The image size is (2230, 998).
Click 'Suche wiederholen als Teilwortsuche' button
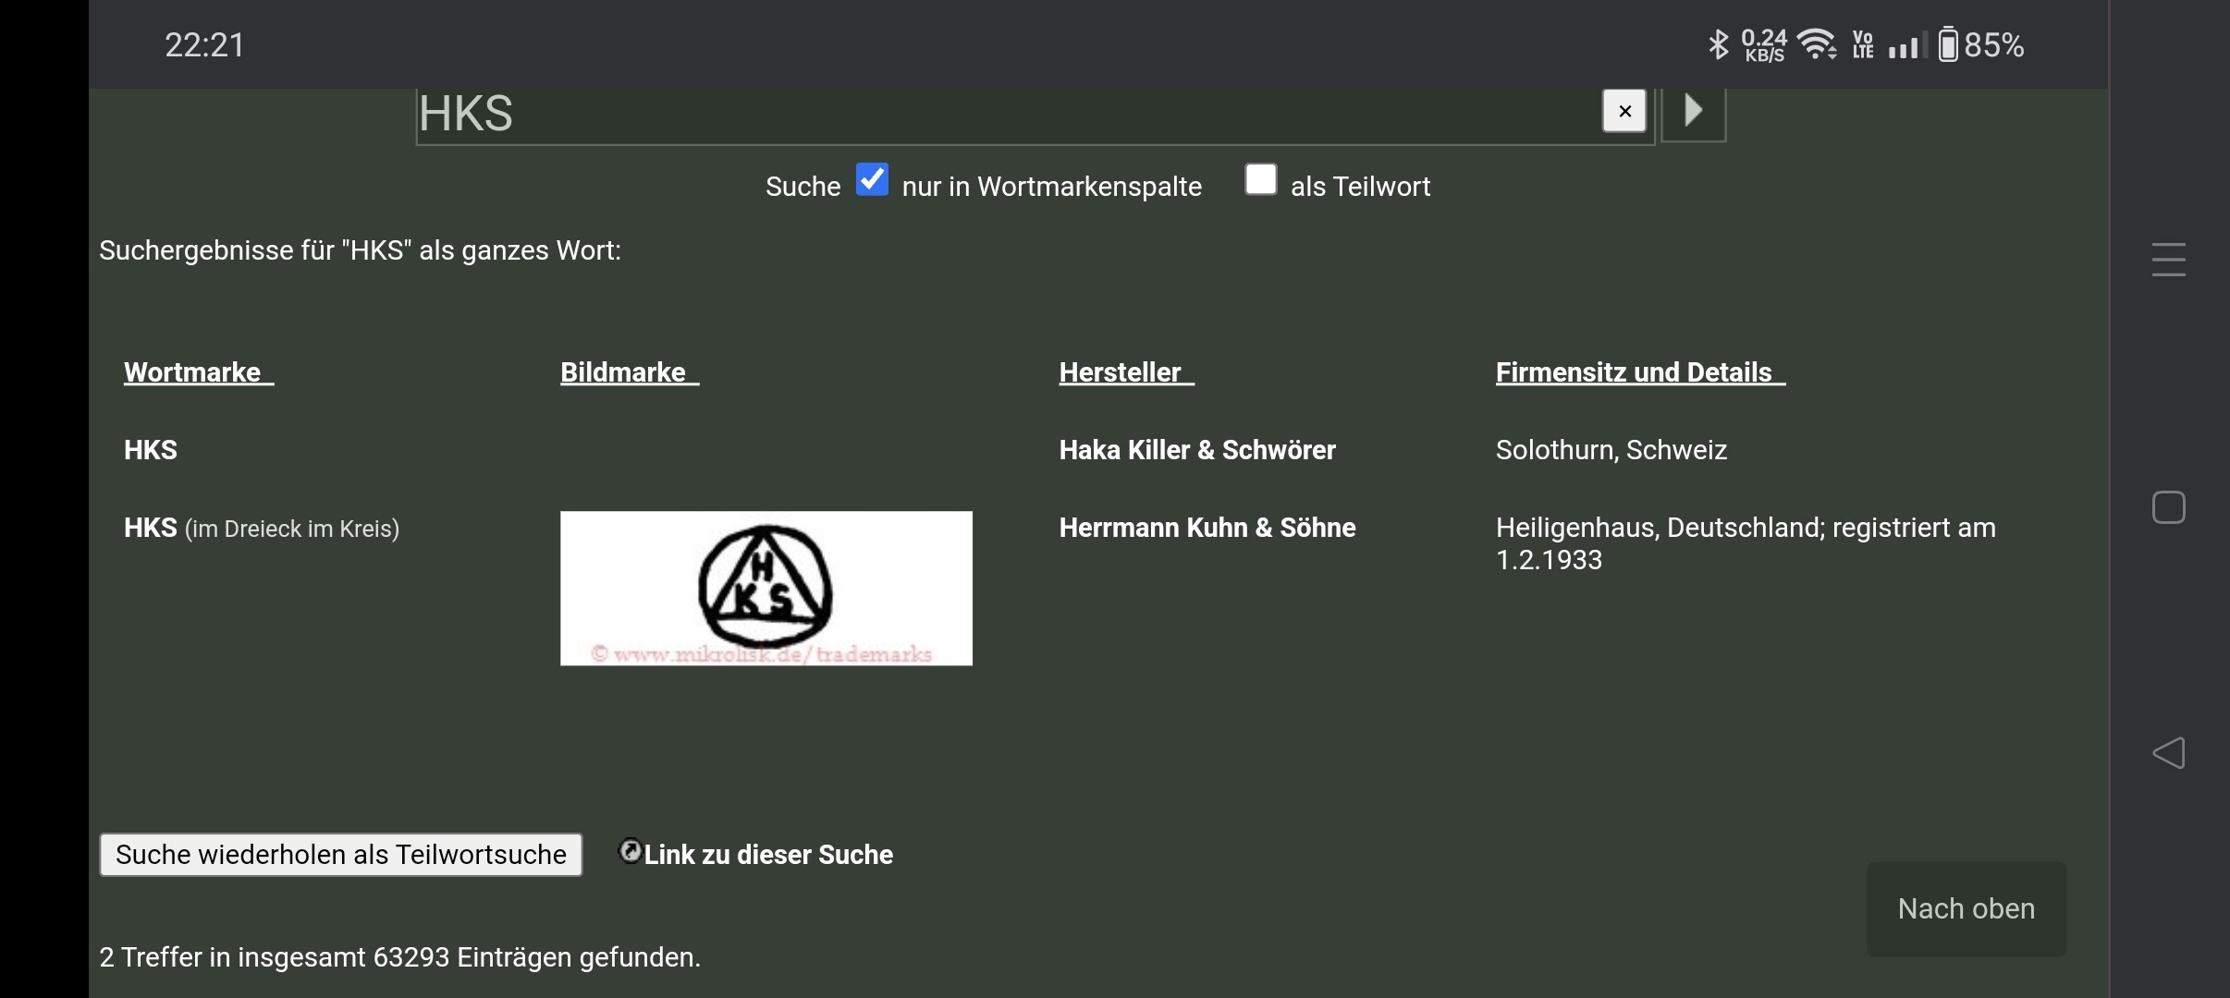[x=341, y=855]
